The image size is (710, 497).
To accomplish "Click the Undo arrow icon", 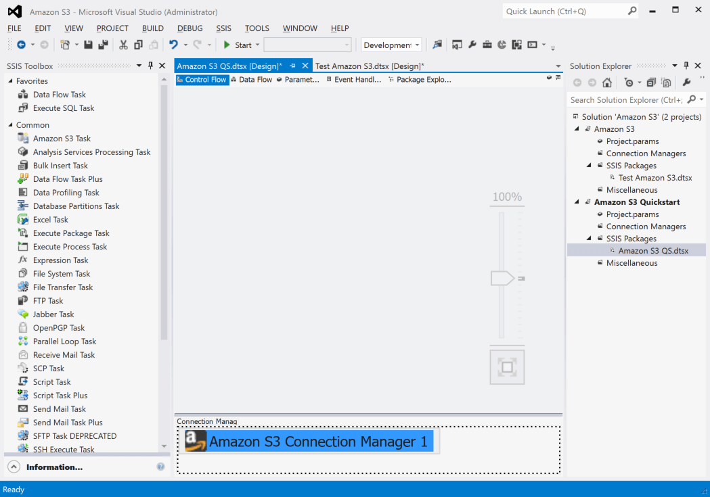I will [173, 45].
